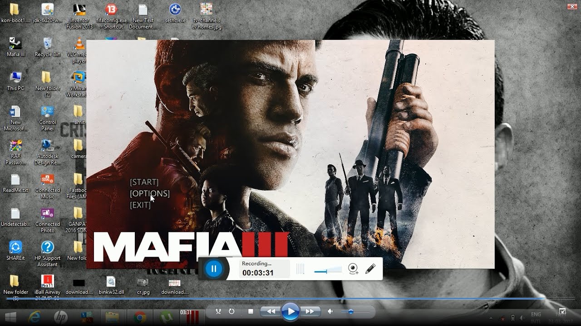Open File Explorer from taskbar
The height and width of the screenshot is (326, 581).
coord(112,316)
